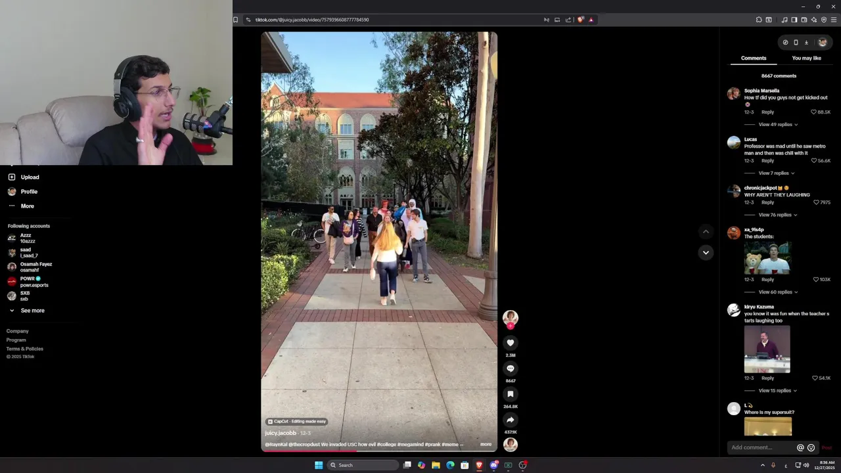Open kiryu Kazuma's comment image
This screenshot has height=473, width=841.
[767, 349]
